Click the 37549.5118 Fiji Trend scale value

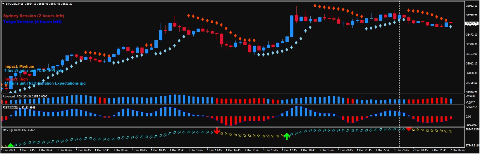pos(472,146)
